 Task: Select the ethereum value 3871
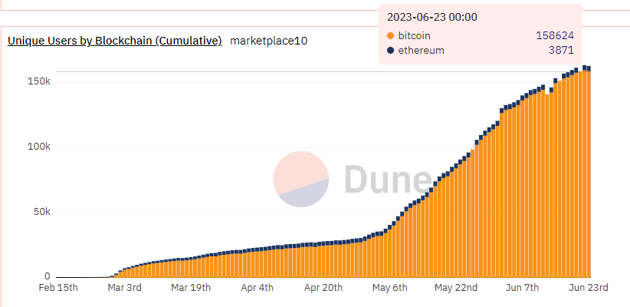pos(561,51)
